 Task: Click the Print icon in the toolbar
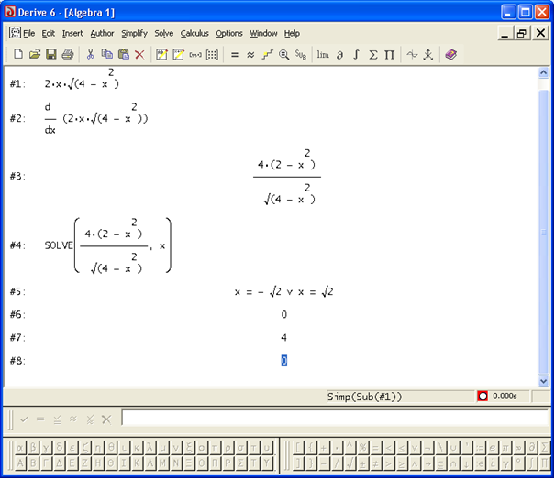point(68,55)
